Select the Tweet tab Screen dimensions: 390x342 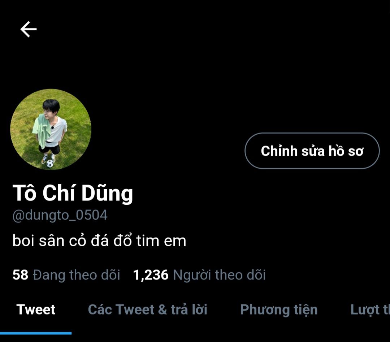point(36,309)
